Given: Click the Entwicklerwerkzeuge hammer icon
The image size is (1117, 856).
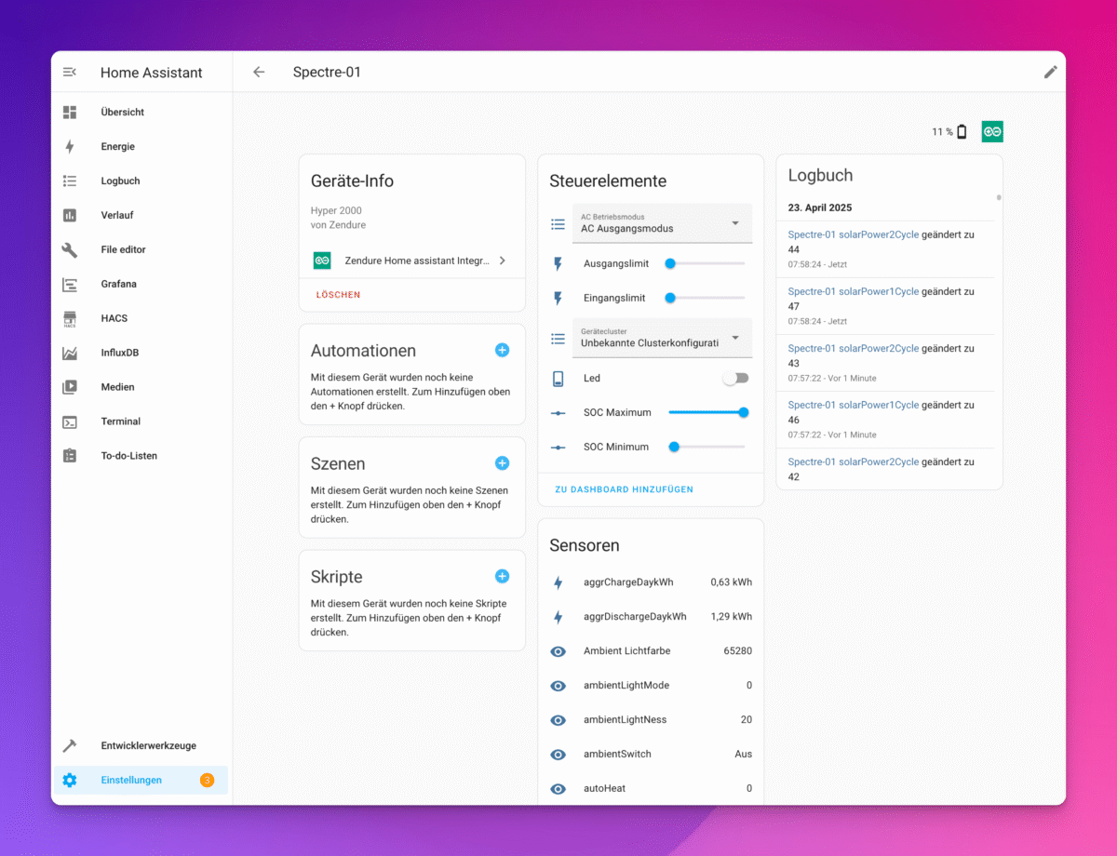Looking at the screenshot, I should click(70, 746).
